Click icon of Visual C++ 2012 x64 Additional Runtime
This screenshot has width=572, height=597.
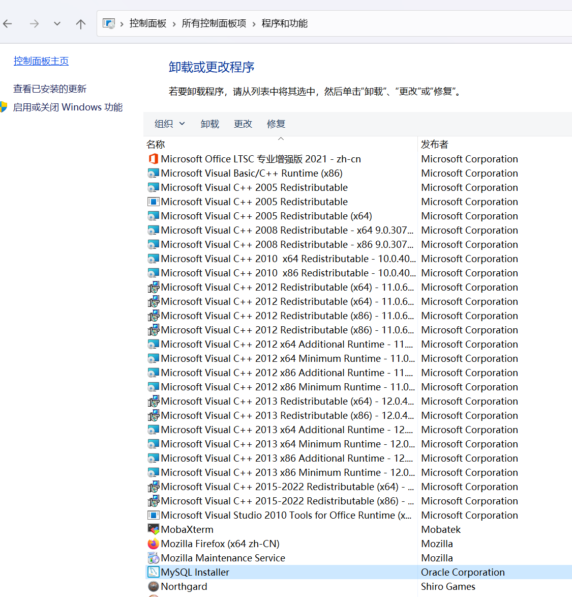tap(153, 344)
